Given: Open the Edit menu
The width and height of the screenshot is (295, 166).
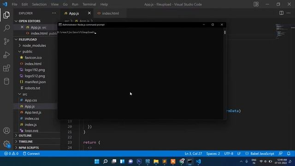Looking at the screenshot, I should [24, 4].
